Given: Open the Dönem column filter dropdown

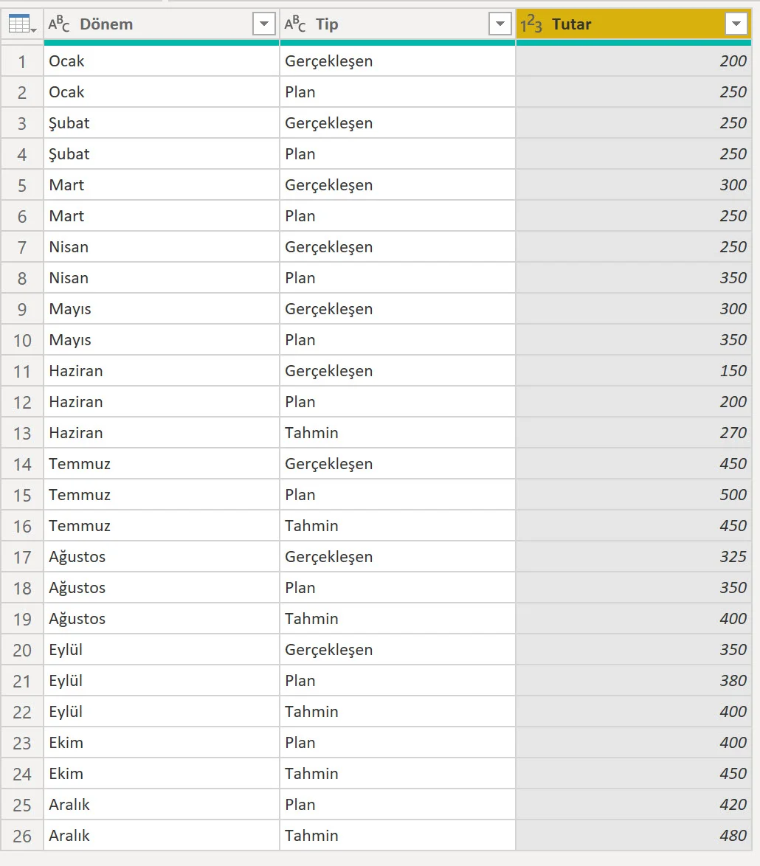Looking at the screenshot, I should pos(263,24).
